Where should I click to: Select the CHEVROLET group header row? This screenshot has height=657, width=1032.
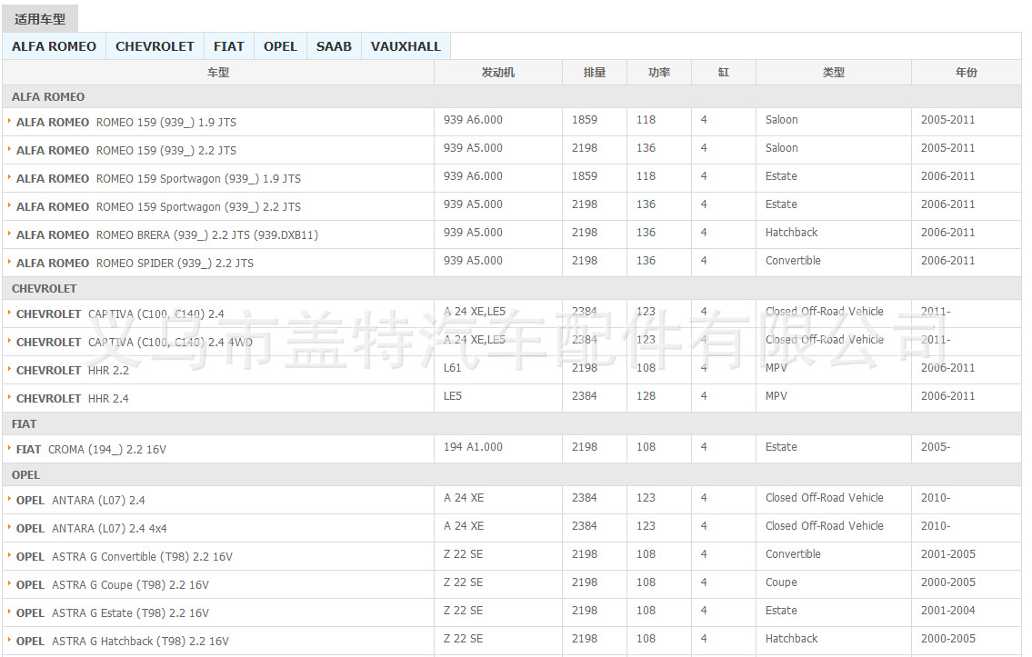point(512,289)
